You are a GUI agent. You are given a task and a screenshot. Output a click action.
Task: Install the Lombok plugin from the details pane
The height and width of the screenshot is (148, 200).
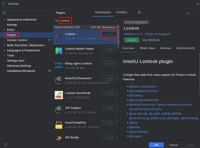(x=131, y=40)
